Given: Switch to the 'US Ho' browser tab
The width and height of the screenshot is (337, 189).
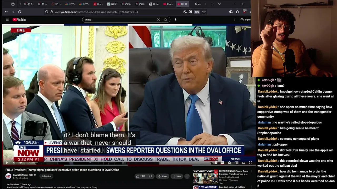Looking at the screenshot, I should 56,4.
